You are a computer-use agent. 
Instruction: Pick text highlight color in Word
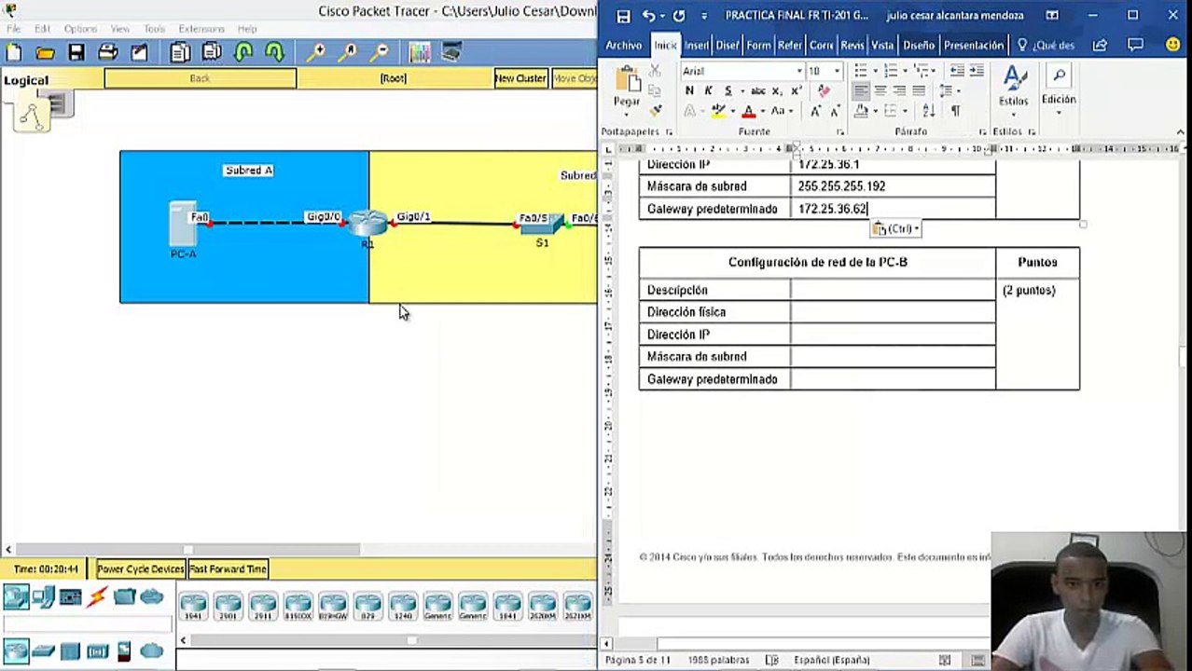coord(718,111)
